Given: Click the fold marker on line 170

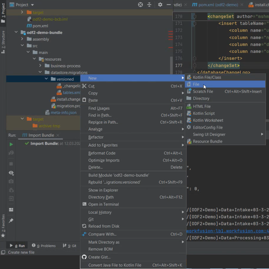Looking at the screenshot, I should 195,17.
